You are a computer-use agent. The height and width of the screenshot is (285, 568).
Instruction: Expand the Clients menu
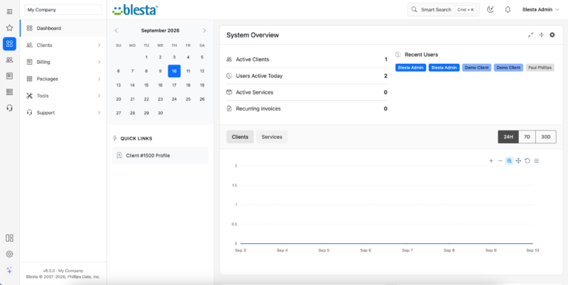point(63,45)
